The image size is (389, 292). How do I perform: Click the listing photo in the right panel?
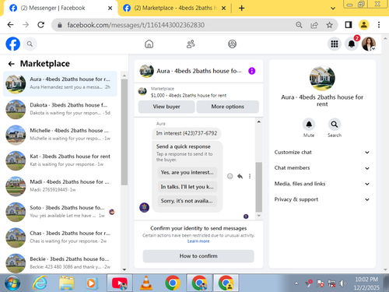pos(322,78)
